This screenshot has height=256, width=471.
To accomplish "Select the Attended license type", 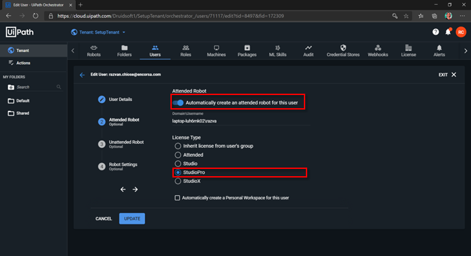I will [x=178, y=155].
